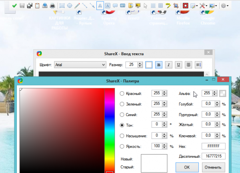This screenshot has height=173, width=240.
Task: Click the upload image icon
Action: click(45, 6)
